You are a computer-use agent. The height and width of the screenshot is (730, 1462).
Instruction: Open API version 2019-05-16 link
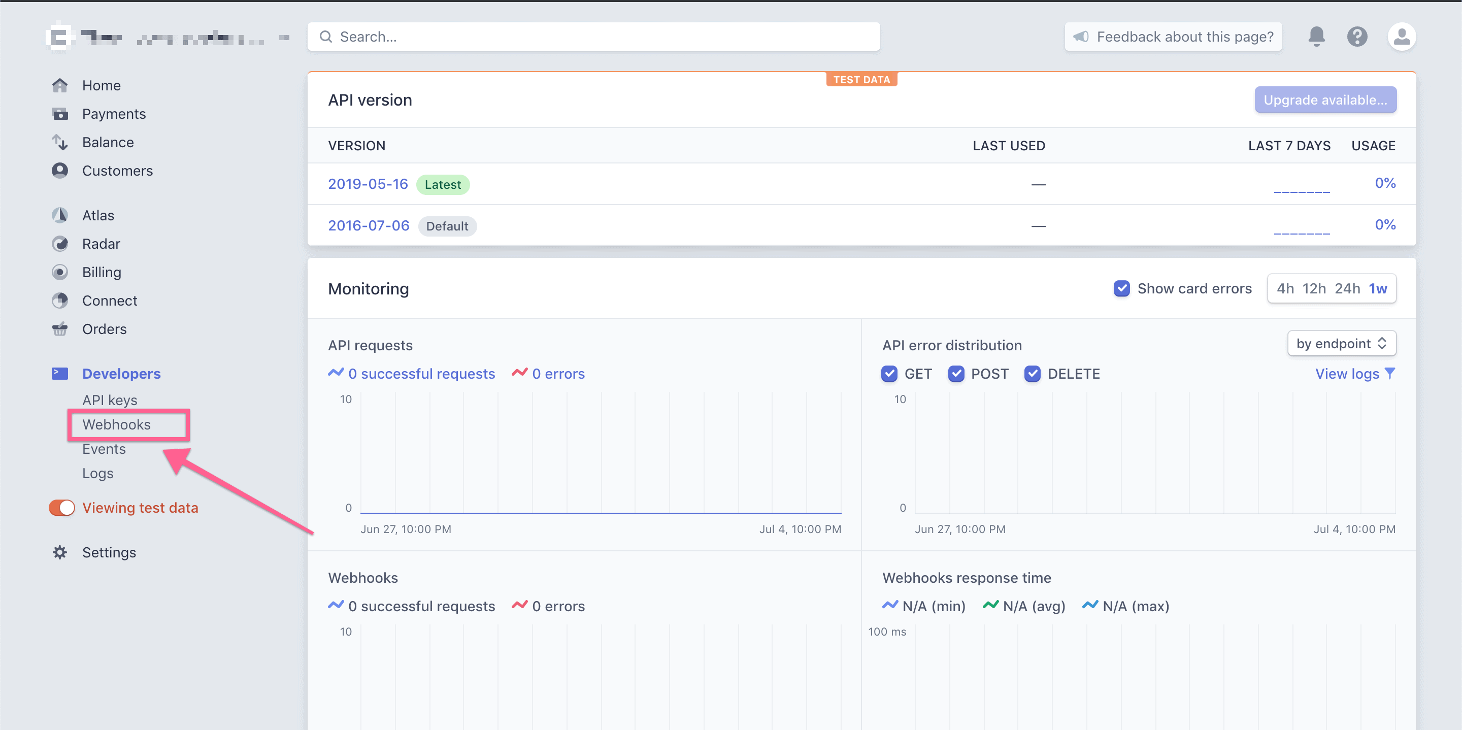[x=368, y=184]
